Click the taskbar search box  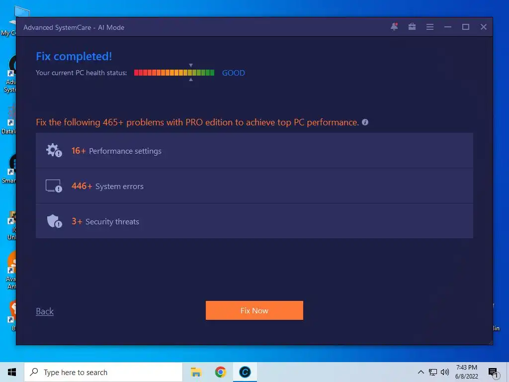[103, 372]
